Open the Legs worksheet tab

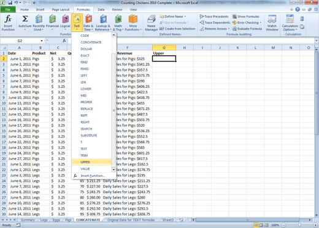pyautogui.click(x=44, y=220)
